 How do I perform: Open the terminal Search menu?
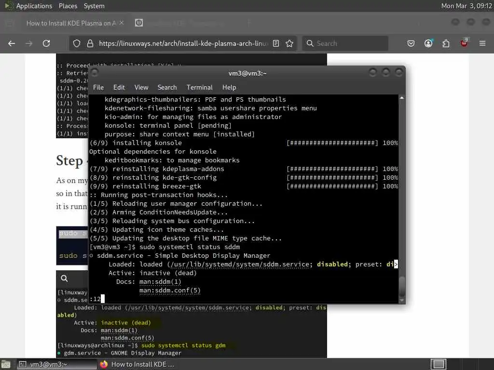[167, 88]
